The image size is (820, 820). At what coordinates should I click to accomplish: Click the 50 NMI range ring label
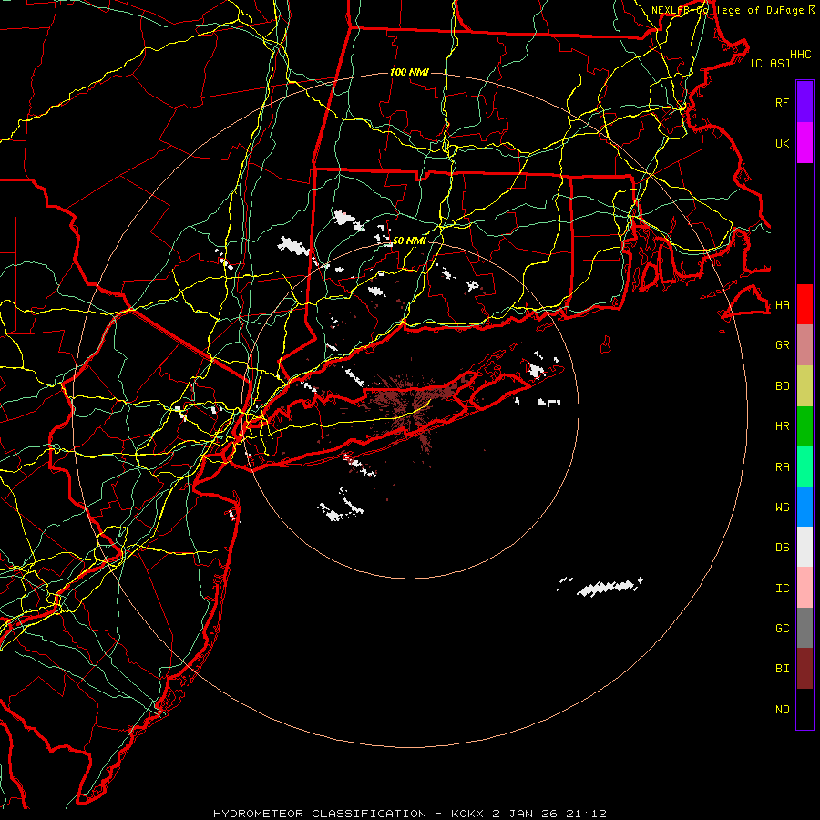[x=409, y=241]
